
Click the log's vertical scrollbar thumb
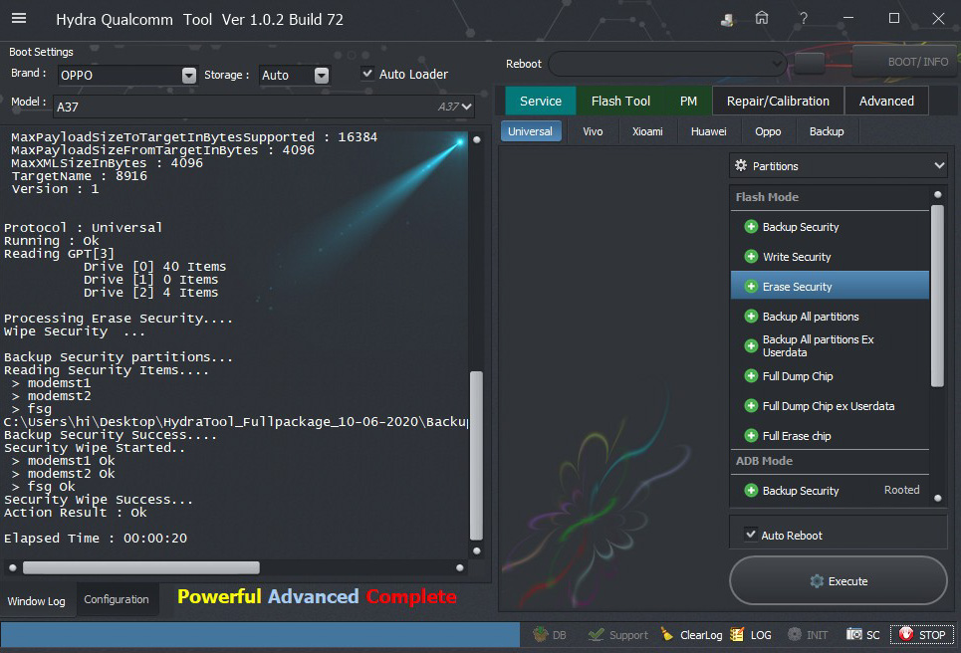click(x=476, y=455)
